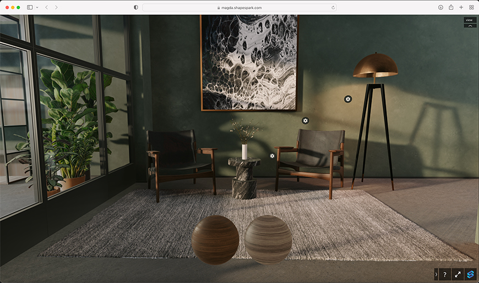Click the help question mark button
479x283 pixels.
(x=444, y=274)
